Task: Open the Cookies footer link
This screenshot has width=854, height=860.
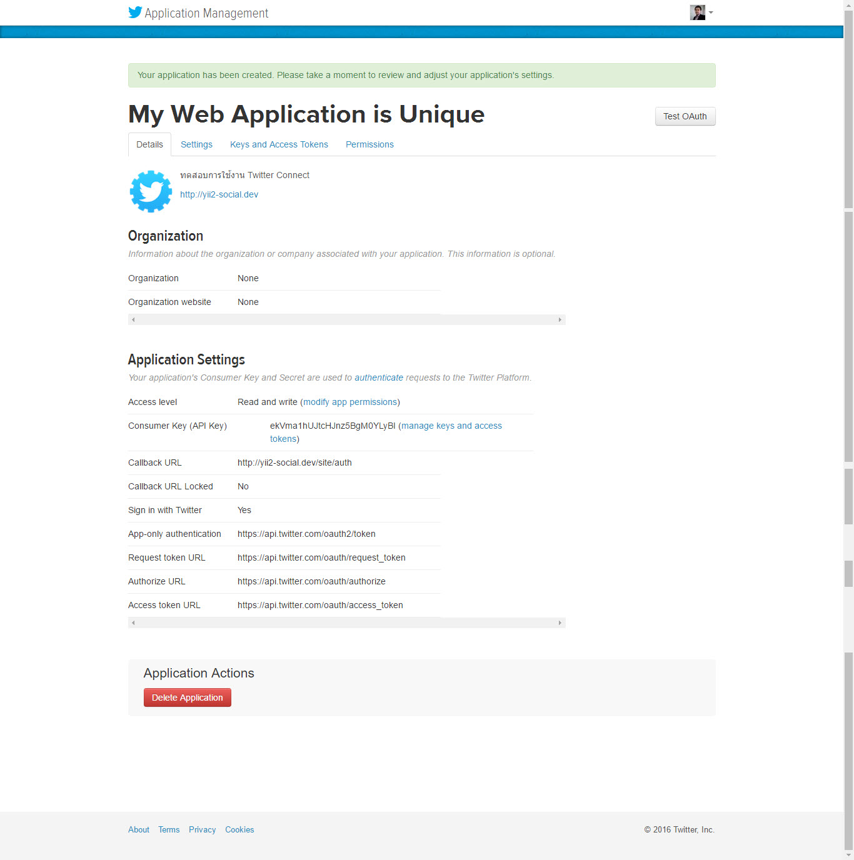Action: pyautogui.click(x=239, y=830)
